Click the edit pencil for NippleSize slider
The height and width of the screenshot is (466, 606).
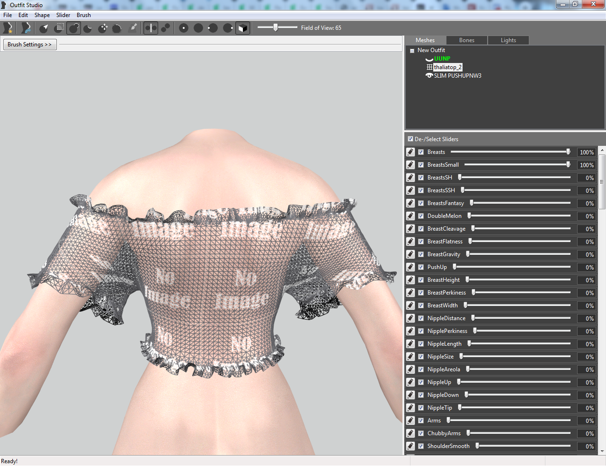click(x=410, y=357)
